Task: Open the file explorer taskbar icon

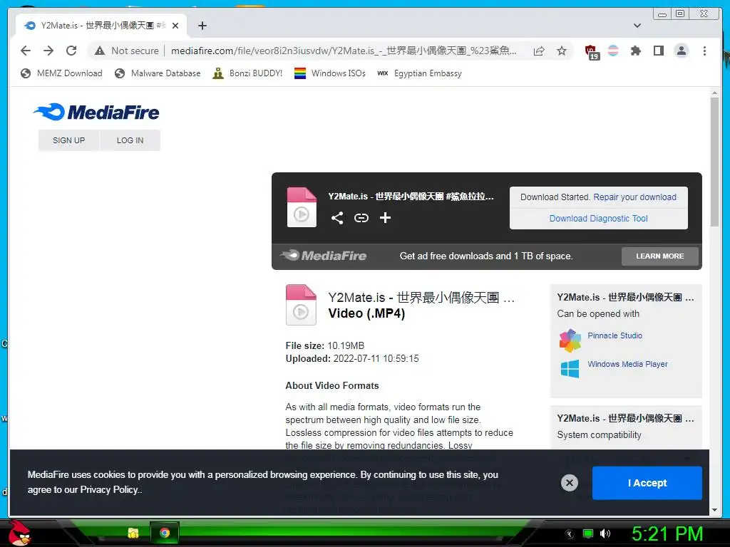Action: 133,533
